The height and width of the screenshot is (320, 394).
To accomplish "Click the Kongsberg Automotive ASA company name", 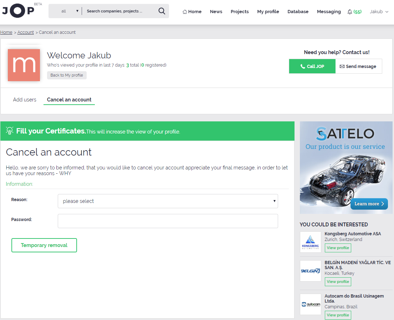I will click(x=353, y=234).
